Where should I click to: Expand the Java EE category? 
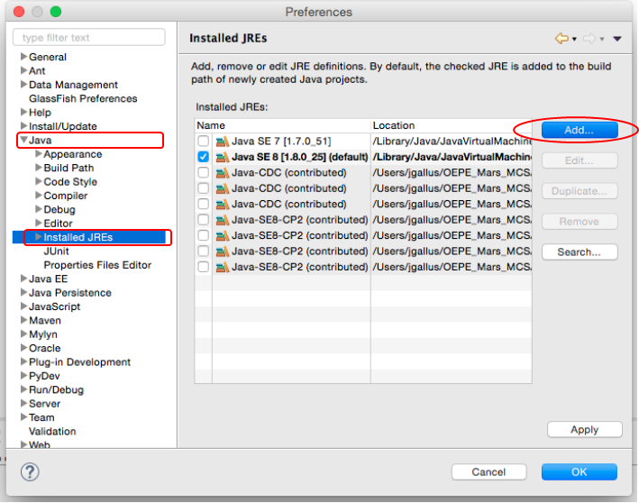[x=23, y=279]
